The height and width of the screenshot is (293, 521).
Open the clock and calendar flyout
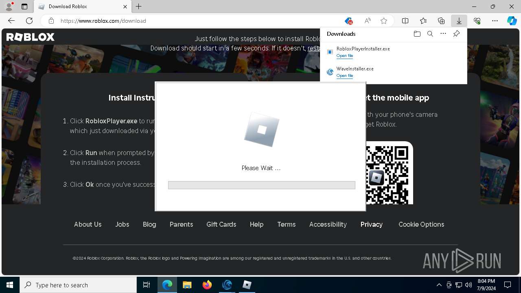[x=486, y=285]
